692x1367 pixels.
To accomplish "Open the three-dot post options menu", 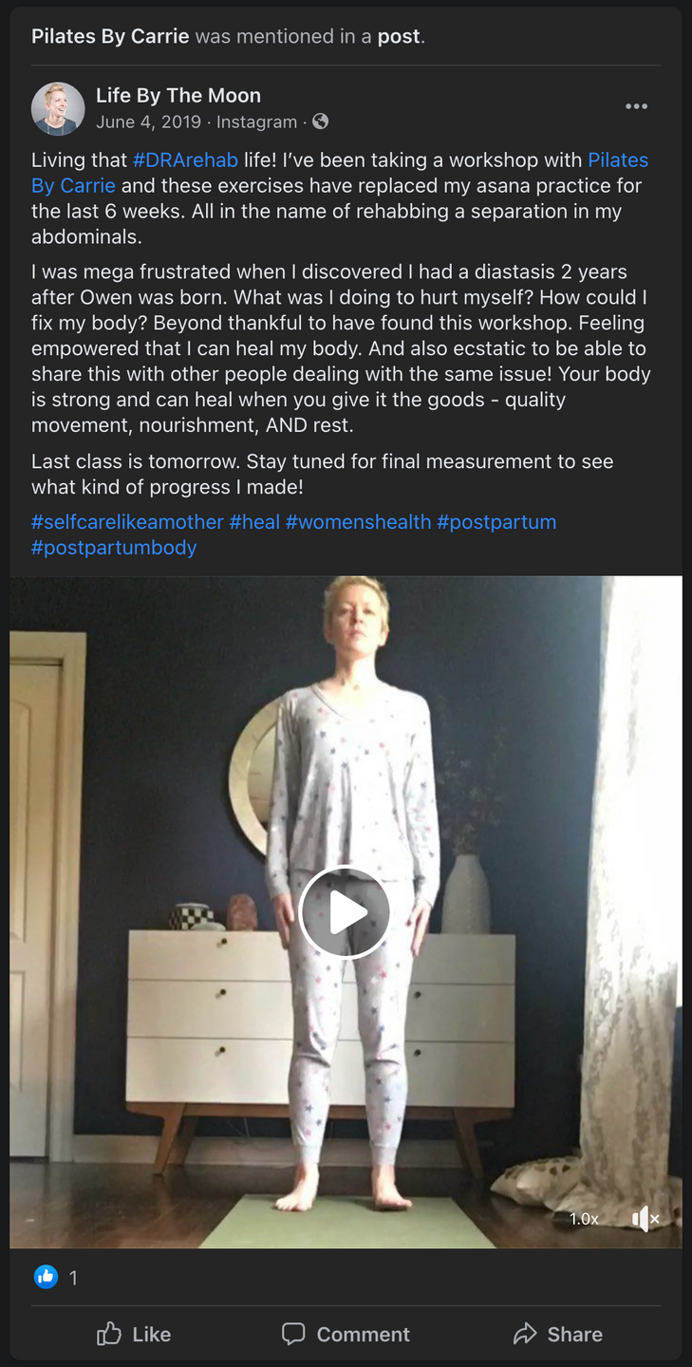I will [636, 106].
